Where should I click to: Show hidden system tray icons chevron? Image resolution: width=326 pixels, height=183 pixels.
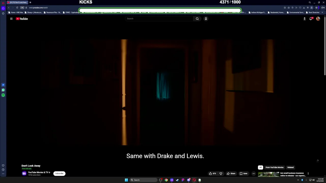[298, 180]
